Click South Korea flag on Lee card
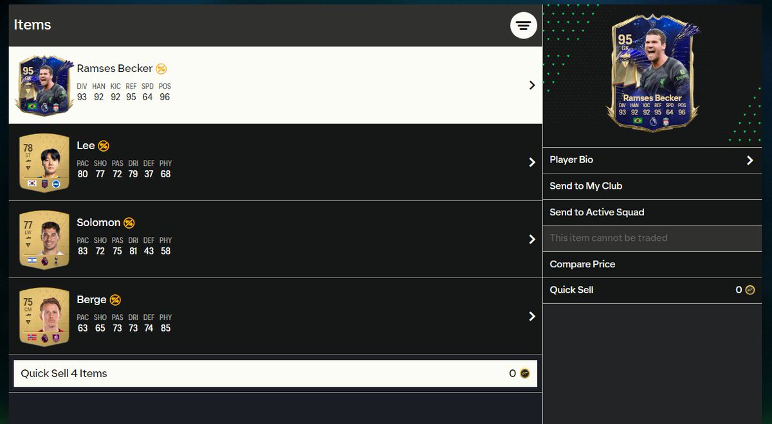772x424 pixels. coord(32,184)
